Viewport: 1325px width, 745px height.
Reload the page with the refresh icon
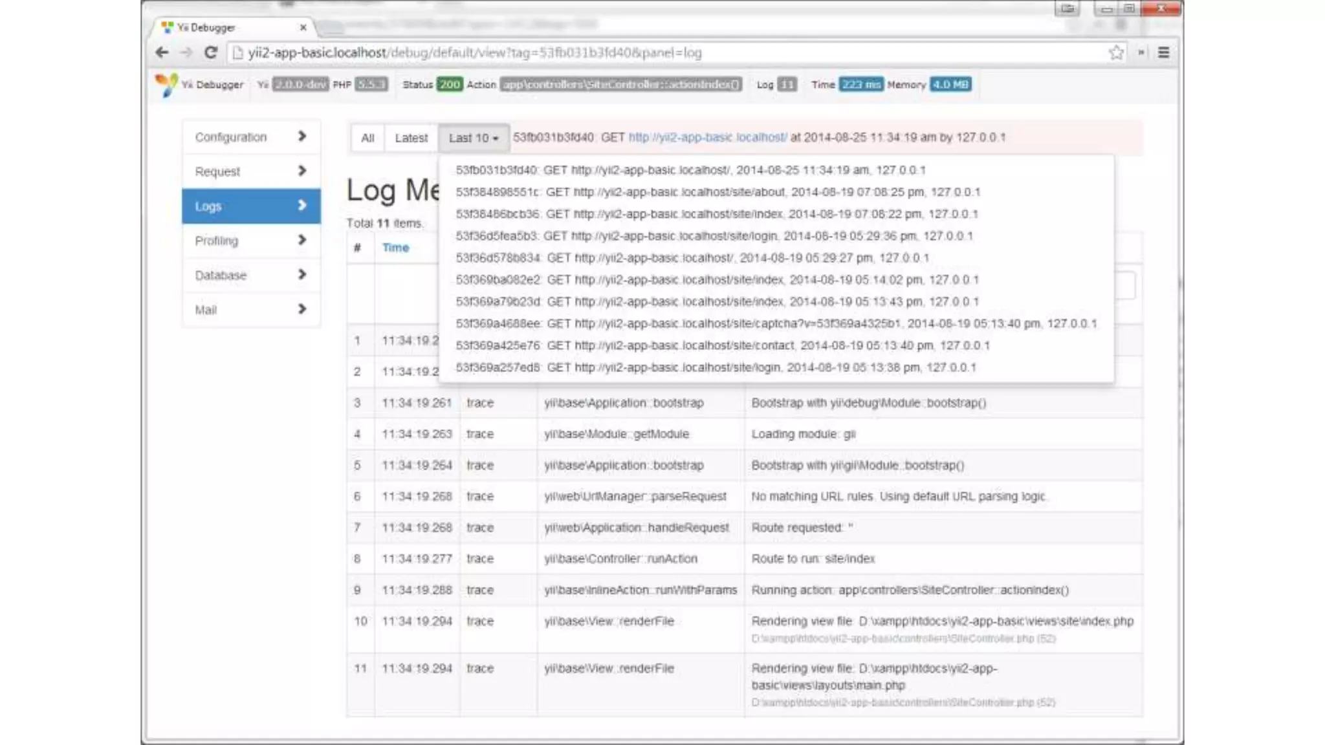tap(210, 52)
